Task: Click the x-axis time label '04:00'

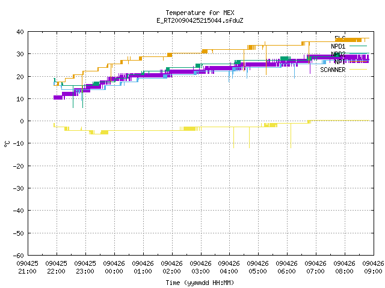Action: click(229, 271)
